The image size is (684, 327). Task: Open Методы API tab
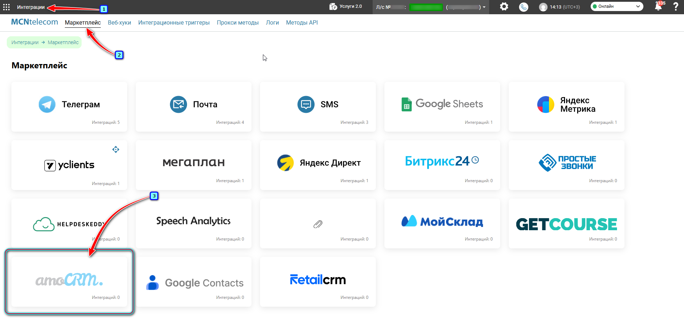pos(302,22)
